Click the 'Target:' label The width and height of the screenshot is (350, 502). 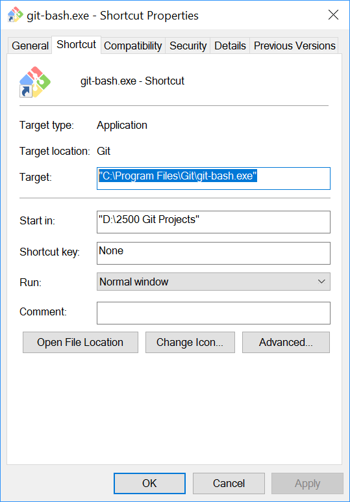click(36, 177)
